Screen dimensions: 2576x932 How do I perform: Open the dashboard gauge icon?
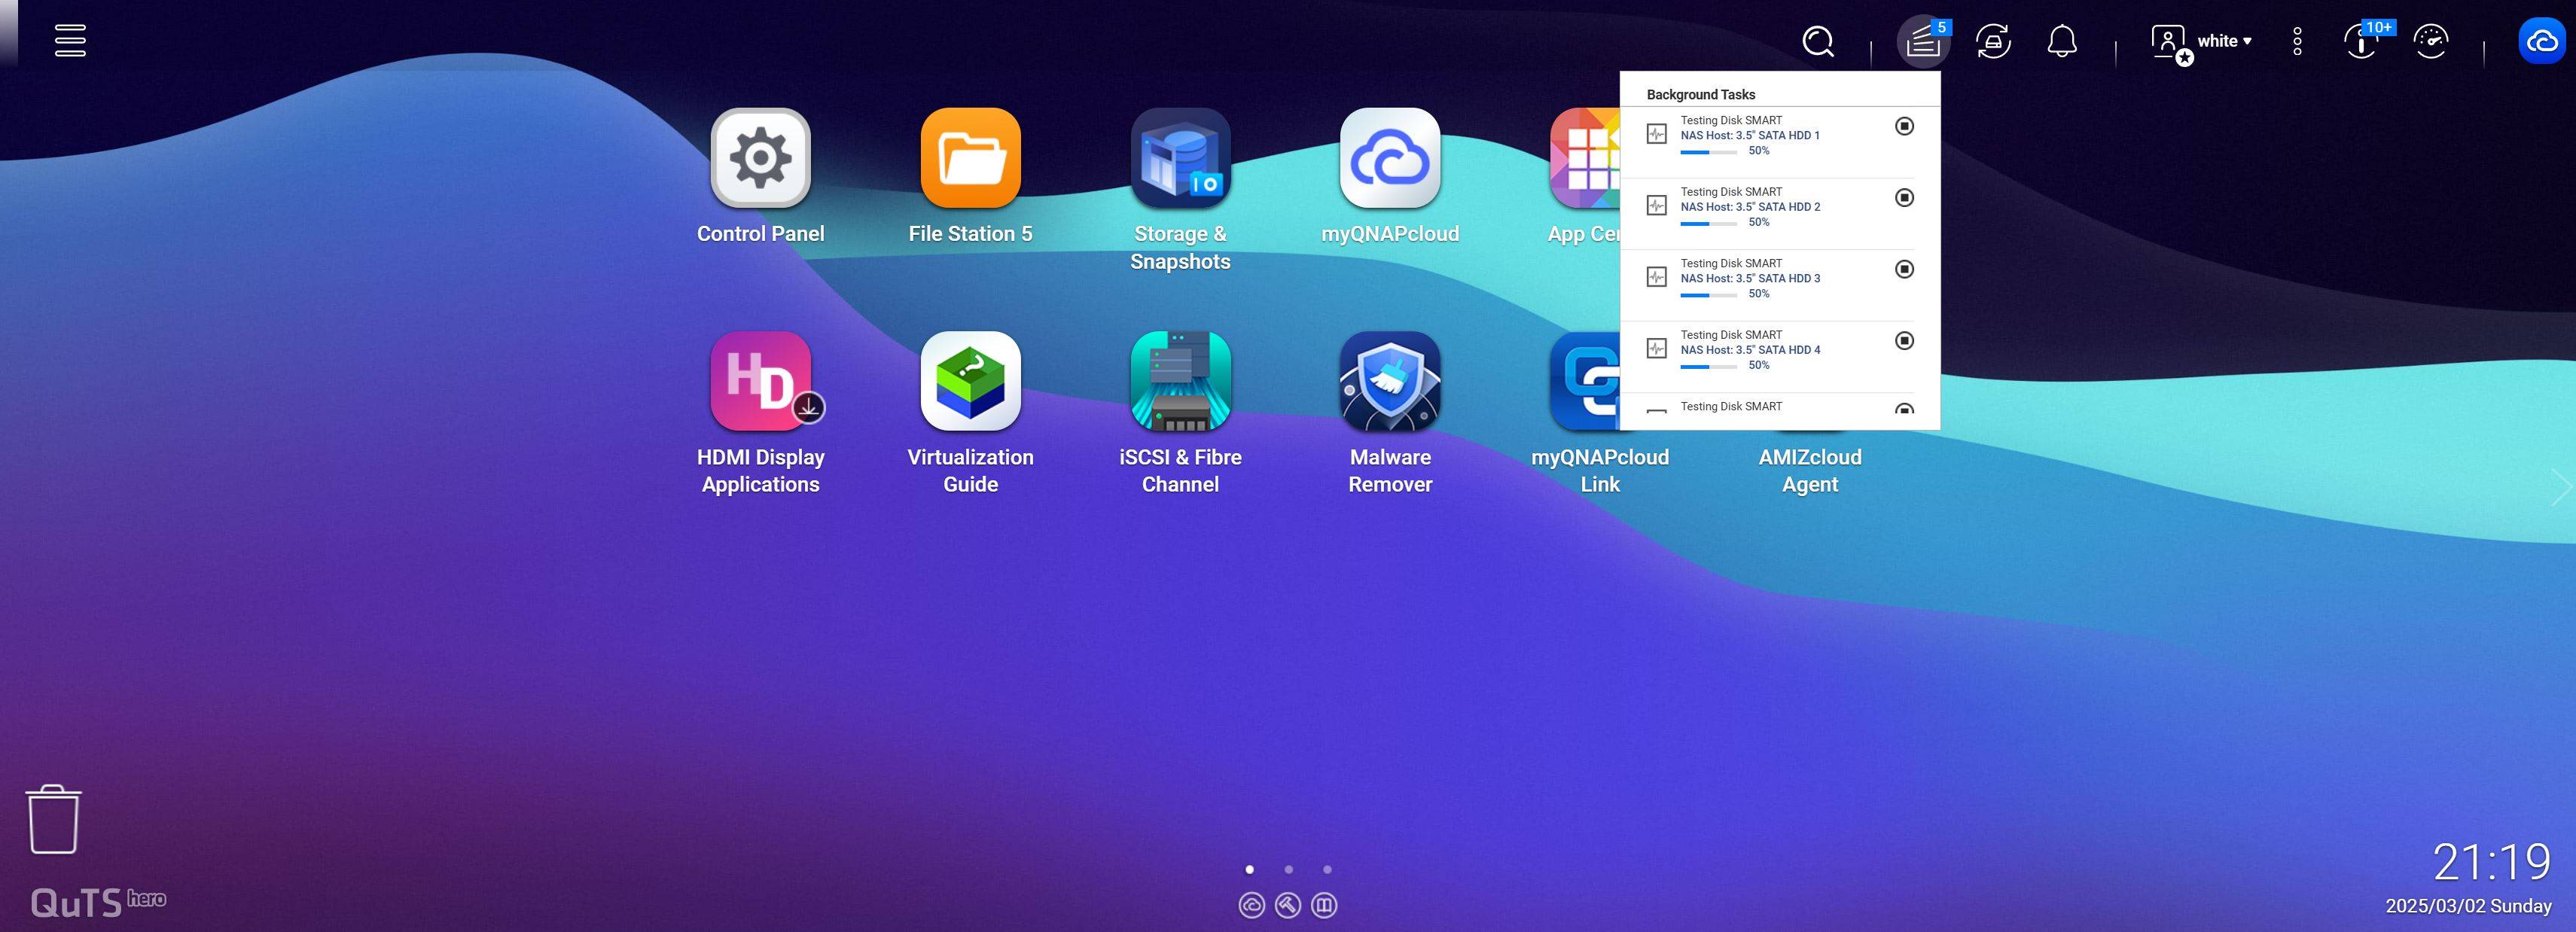[2431, 41]
